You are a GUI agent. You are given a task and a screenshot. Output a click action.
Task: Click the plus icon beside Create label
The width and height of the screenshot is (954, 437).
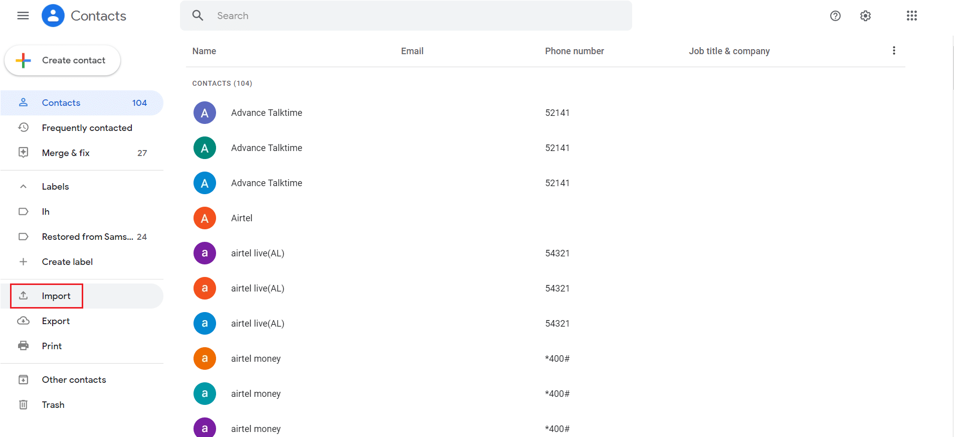[23, 261]
